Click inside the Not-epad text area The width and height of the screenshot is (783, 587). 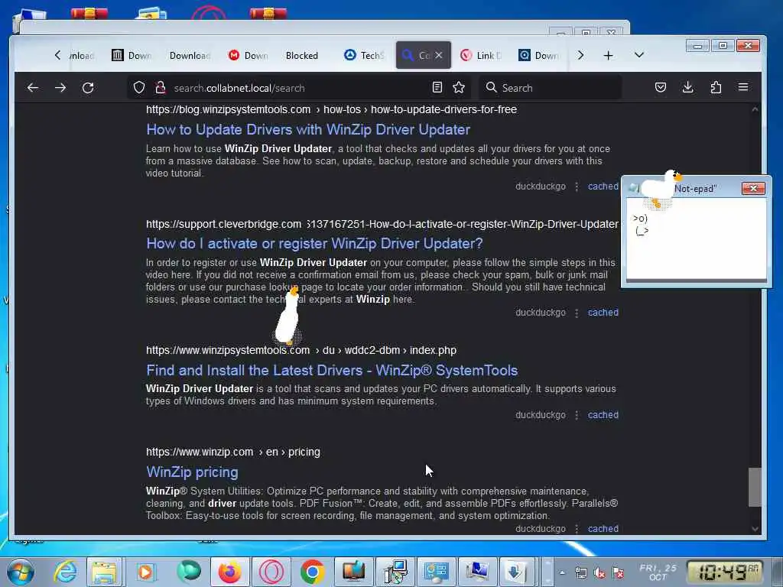coord(696,238)
